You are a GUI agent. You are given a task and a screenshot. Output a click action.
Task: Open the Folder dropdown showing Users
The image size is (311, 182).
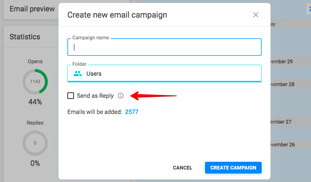coord(165,74)
